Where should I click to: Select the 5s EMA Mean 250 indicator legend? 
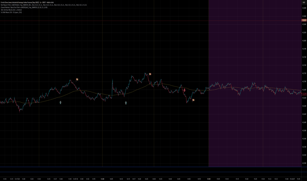pyautogui.click(x=11, y=12)
